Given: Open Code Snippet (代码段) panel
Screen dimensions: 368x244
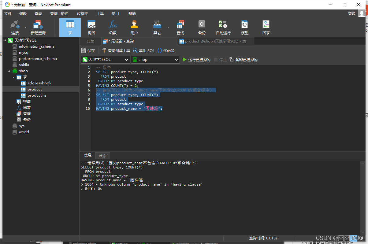Looking at the screenshot, I should [166, 50].
